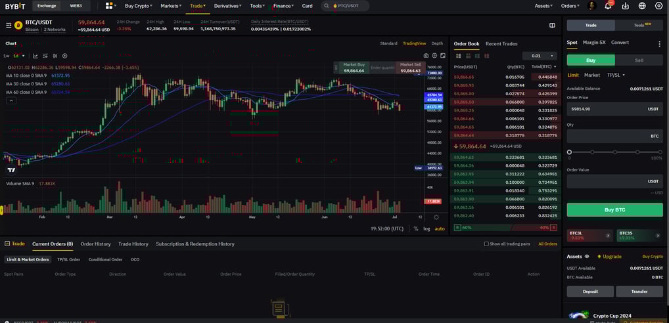
Task: Open the Order History tab
Action: pyautogui.click(x=95, y=244)
